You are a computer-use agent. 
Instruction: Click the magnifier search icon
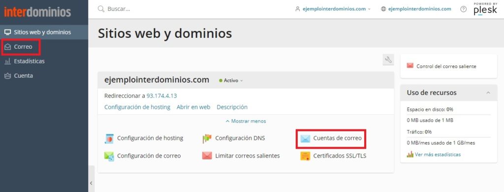click(x=101, y=9)
